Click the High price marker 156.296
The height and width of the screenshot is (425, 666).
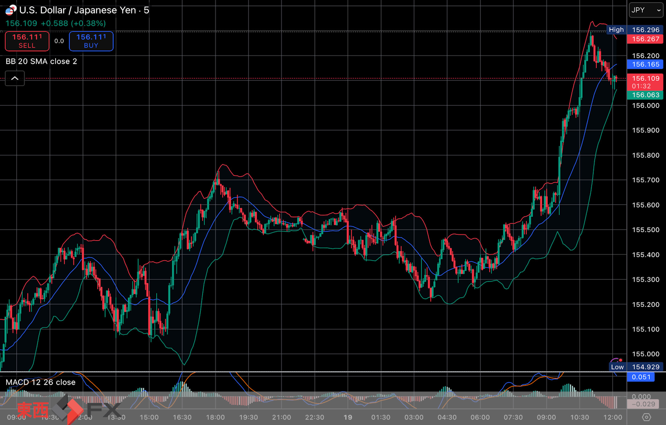[x=645, y=30]
